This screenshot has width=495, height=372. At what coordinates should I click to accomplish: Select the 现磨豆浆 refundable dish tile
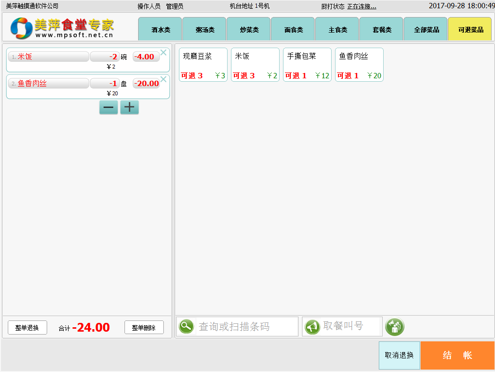(x=203, y=65)
